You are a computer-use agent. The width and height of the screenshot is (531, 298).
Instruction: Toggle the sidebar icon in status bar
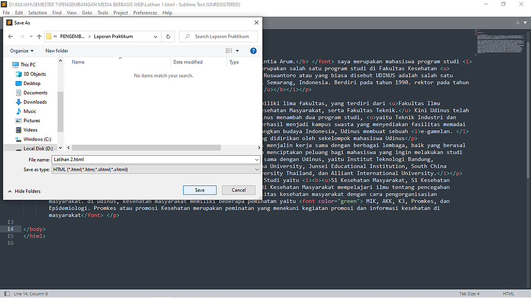7,294
